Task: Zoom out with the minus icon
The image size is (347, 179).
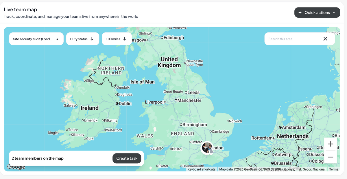Action: 331,157
